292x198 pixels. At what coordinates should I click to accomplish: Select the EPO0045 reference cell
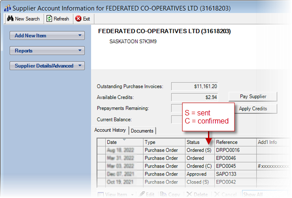pyautogui.click(x=235, y=166)
